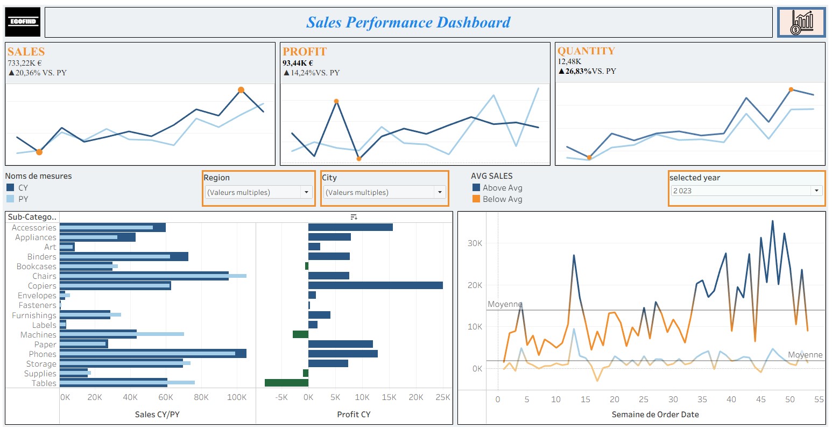This screenshot has width=832, height=428.
Task: Select the Furnishings sub-category label
Action: tap(34, 315)
